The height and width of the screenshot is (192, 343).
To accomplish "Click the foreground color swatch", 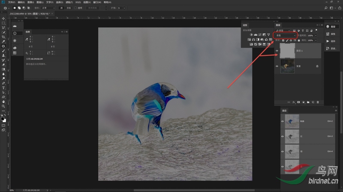I will point(3,119).
